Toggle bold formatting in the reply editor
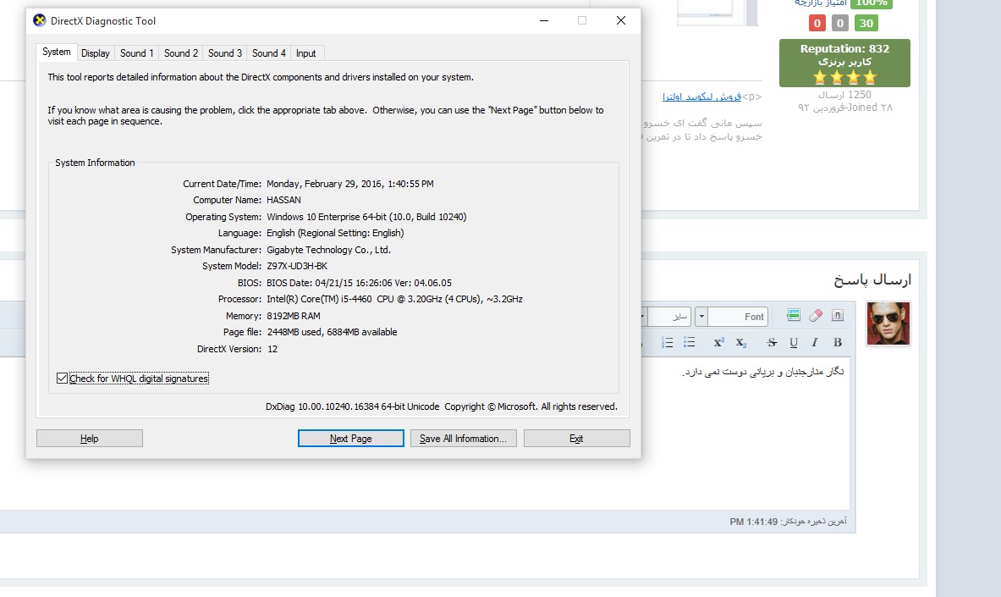Viewport: 1001px width, 597px height. click(838, 342)
